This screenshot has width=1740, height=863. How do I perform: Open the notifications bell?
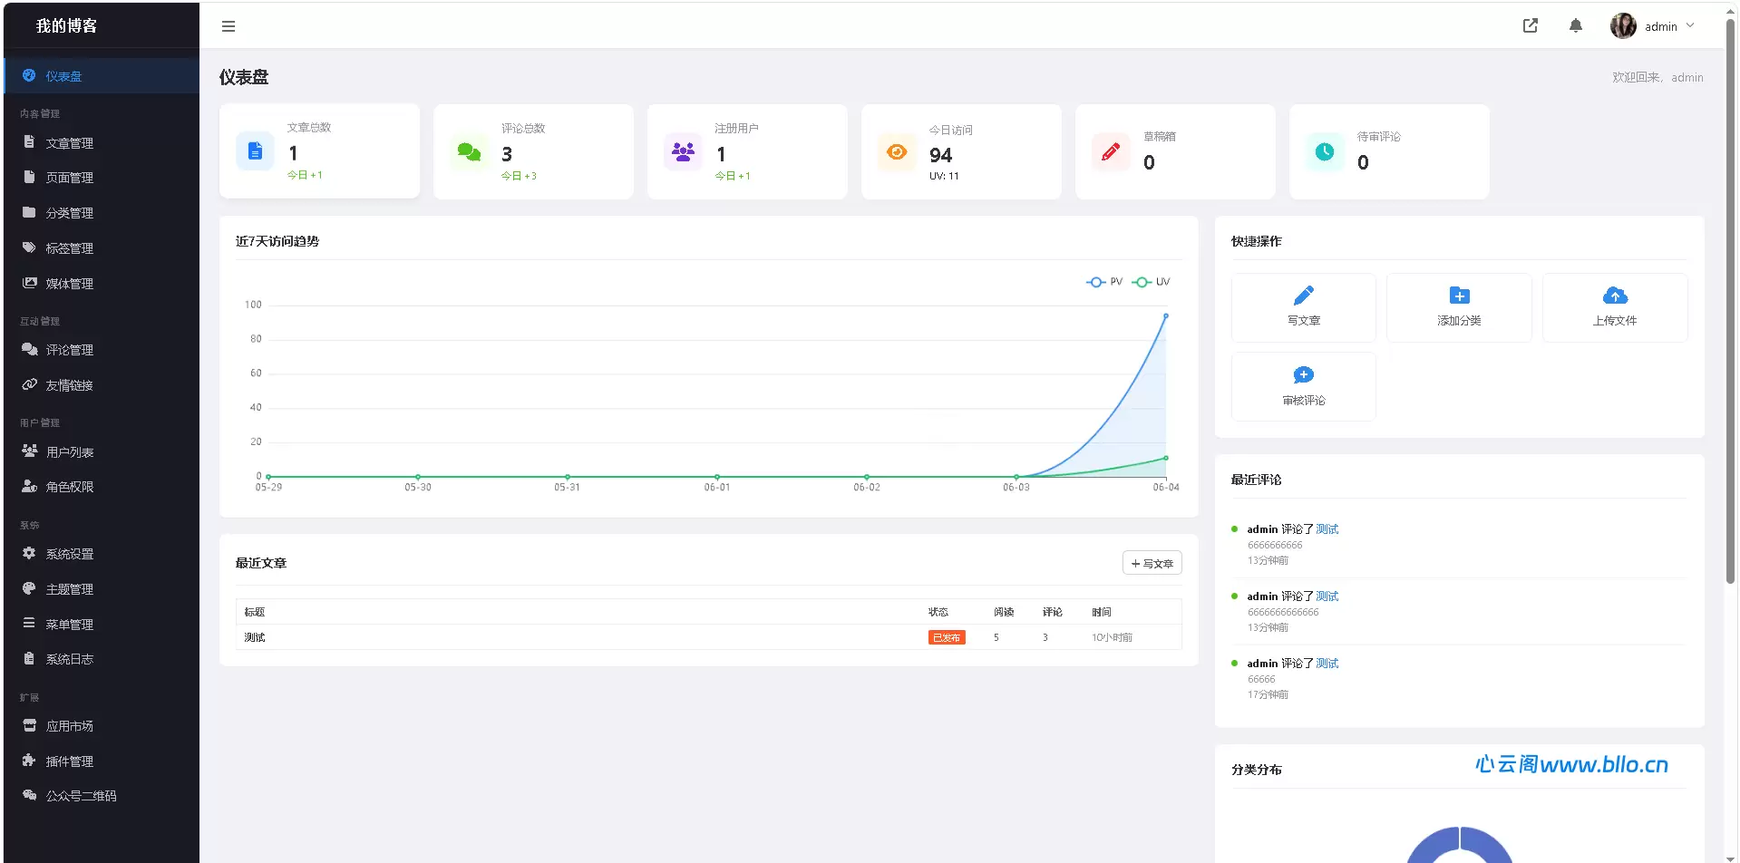point(1576,26)
